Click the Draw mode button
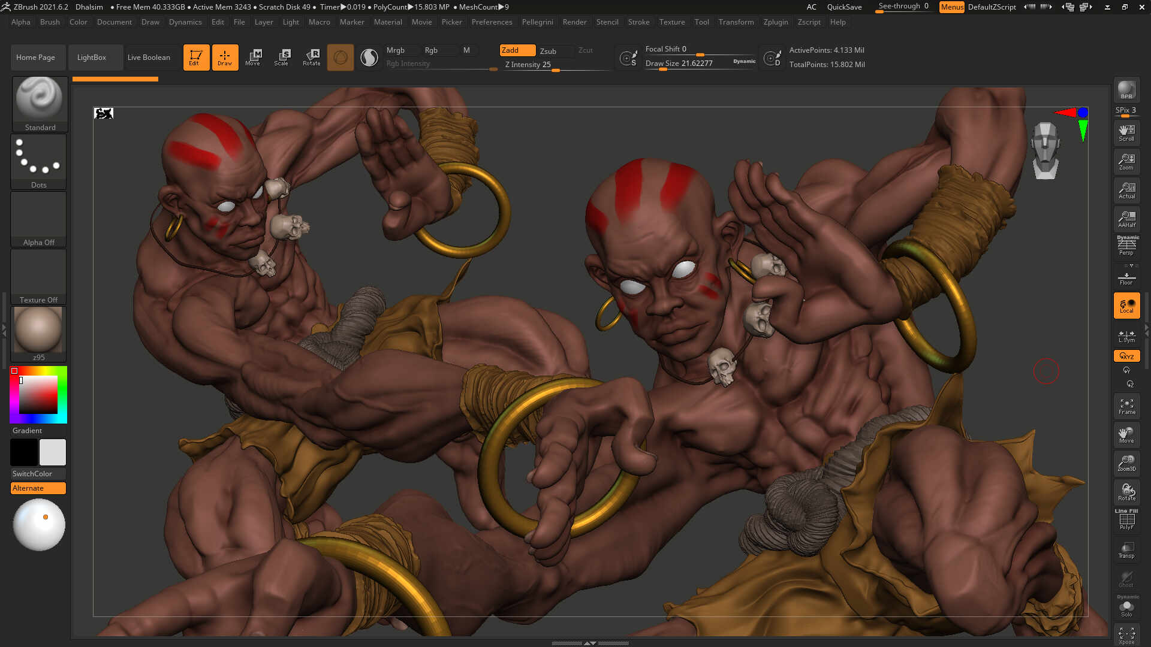1151x647 pixels. 225,58
